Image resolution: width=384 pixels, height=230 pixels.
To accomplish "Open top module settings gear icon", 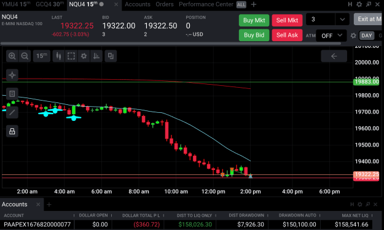I will coord(359,4).
